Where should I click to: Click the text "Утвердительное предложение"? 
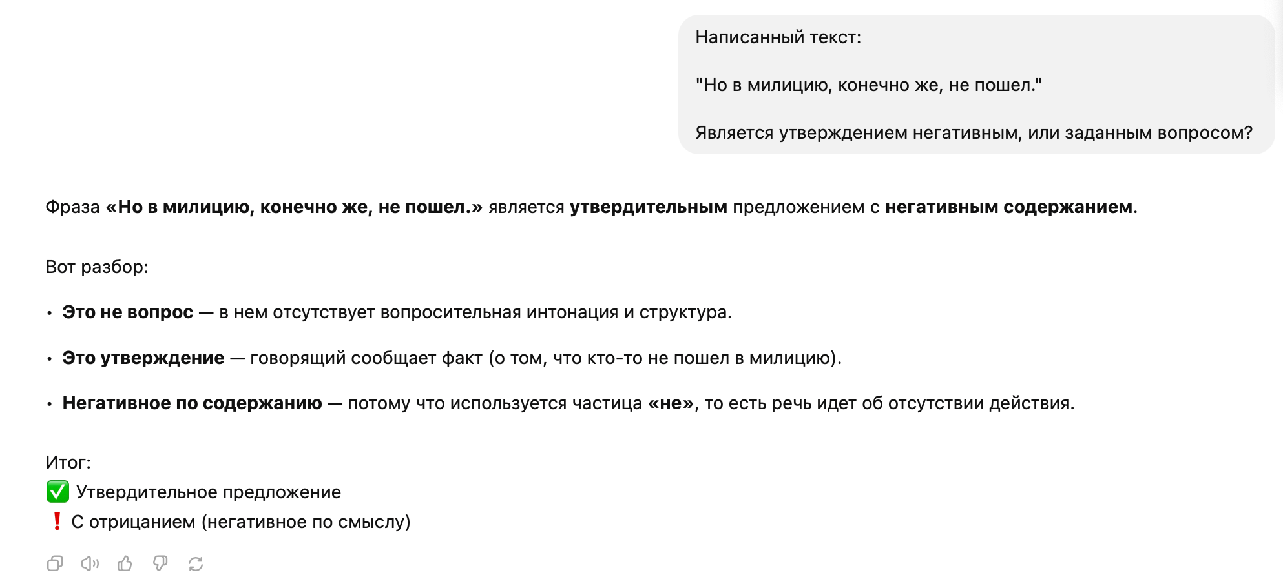tap(209, 492)
